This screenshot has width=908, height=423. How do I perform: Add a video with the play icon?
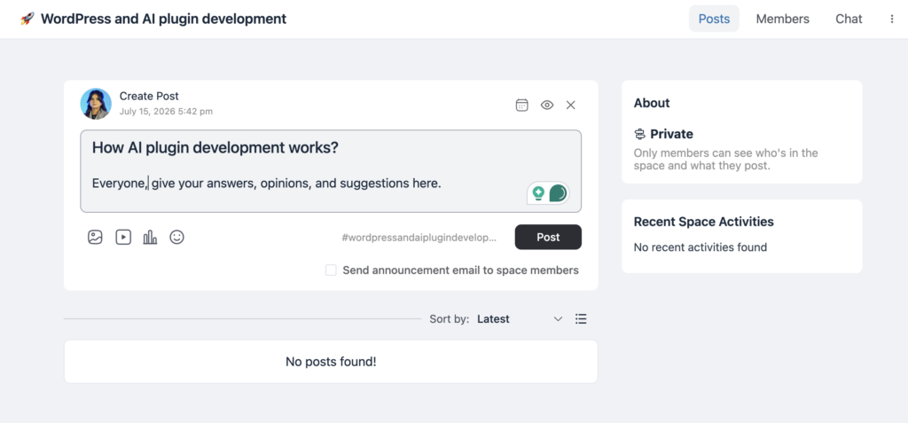pos(123,237)
